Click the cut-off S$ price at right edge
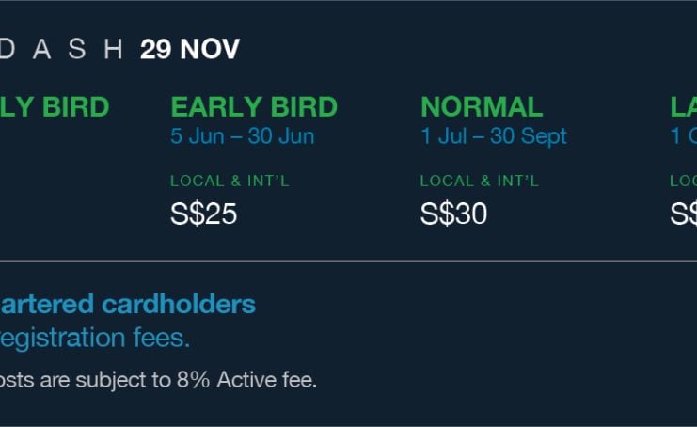The height and width of the screenshot is (427, 697). tap(684, 213)
